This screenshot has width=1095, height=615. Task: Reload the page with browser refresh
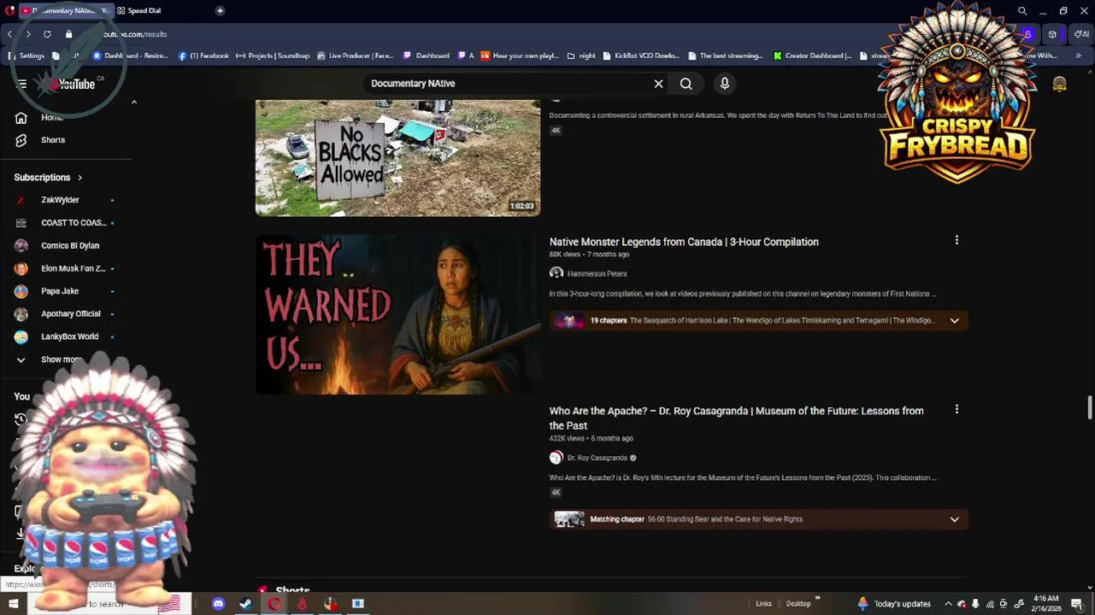point(47,34)
